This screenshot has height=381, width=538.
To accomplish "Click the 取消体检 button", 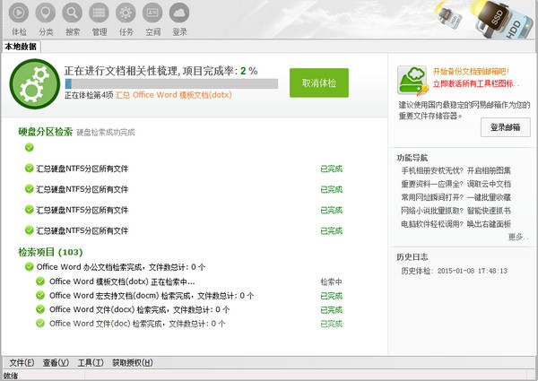I will tap(319, 82).
